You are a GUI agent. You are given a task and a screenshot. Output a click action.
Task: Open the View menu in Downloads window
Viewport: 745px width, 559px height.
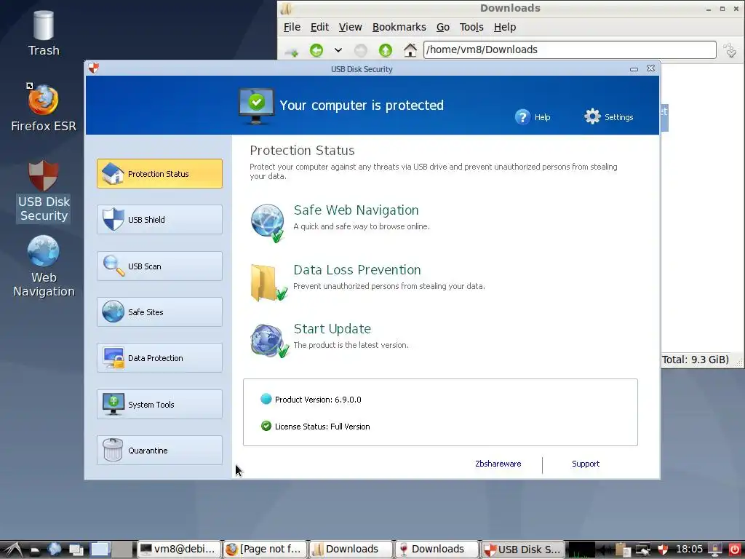[x=350, y=27]
